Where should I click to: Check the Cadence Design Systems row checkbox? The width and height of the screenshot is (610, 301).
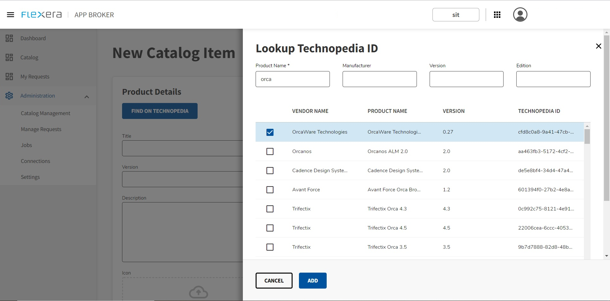tap(270, 171)
